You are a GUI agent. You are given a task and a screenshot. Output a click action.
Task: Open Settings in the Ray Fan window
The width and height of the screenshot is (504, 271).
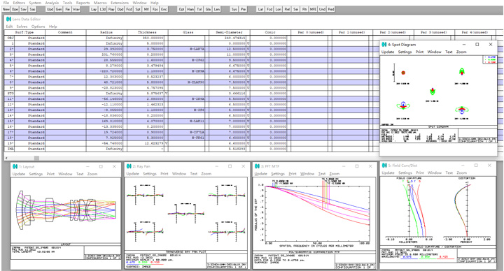[150, 173]
